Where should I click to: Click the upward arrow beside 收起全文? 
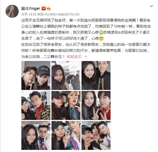tap(86, 57)
